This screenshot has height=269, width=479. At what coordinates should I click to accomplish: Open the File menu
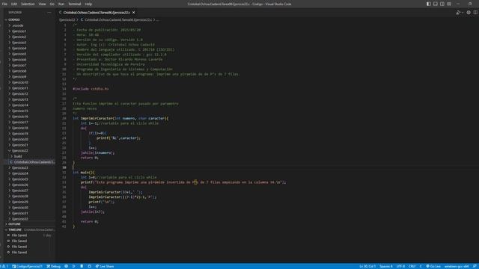4,4
